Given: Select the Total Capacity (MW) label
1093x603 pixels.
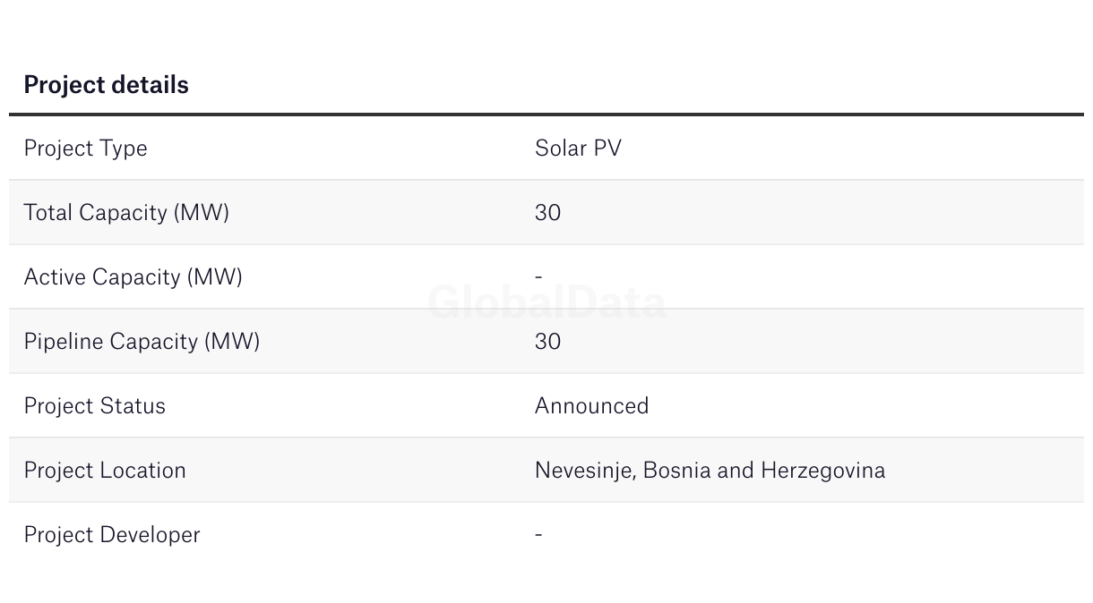Looking at the screenshot, I should tap(126, 213).
